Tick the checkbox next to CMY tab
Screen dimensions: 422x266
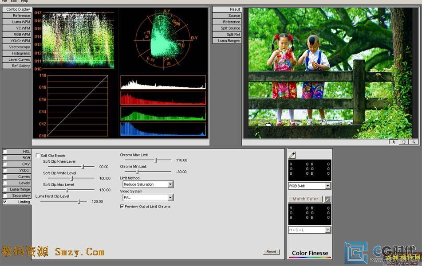pos(5,164)
